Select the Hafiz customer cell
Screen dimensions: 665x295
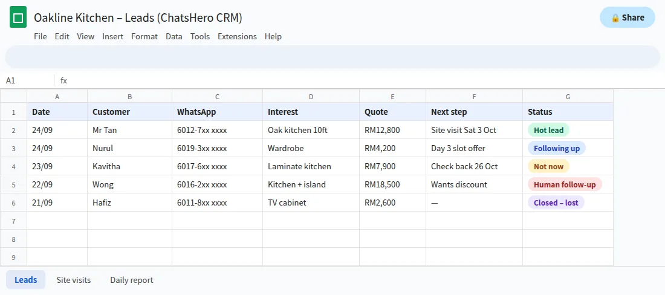coord(130,203)
